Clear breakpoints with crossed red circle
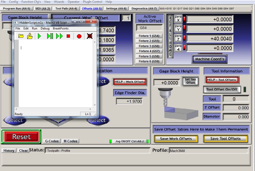Viewport: 255px width, 171px height. [89, 36]
